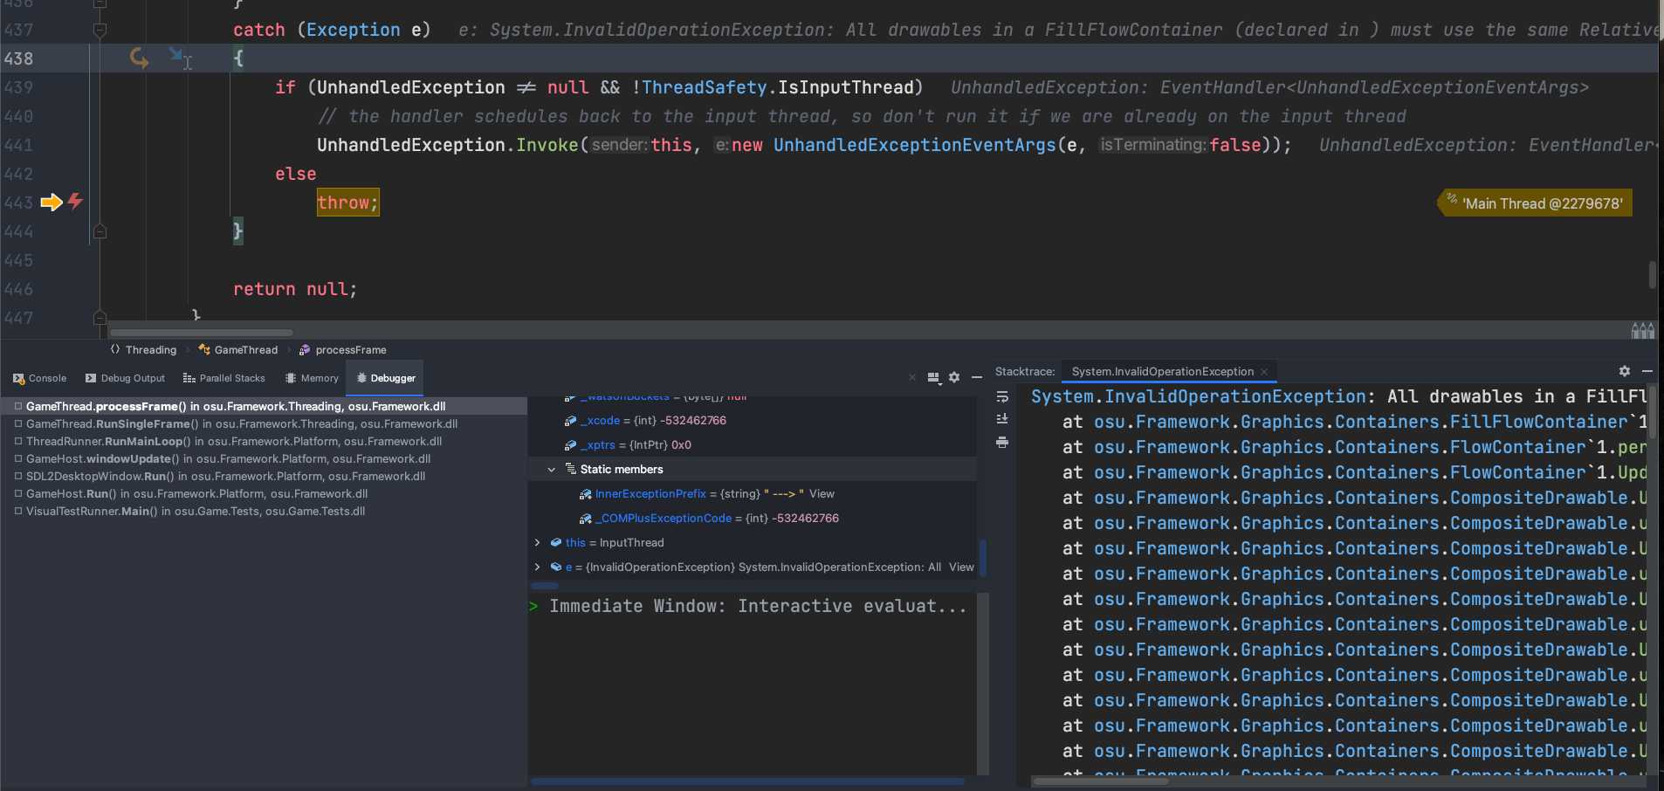Collapse the 'Static members' group
1664x791 pixels.
(x=551, y=469)
